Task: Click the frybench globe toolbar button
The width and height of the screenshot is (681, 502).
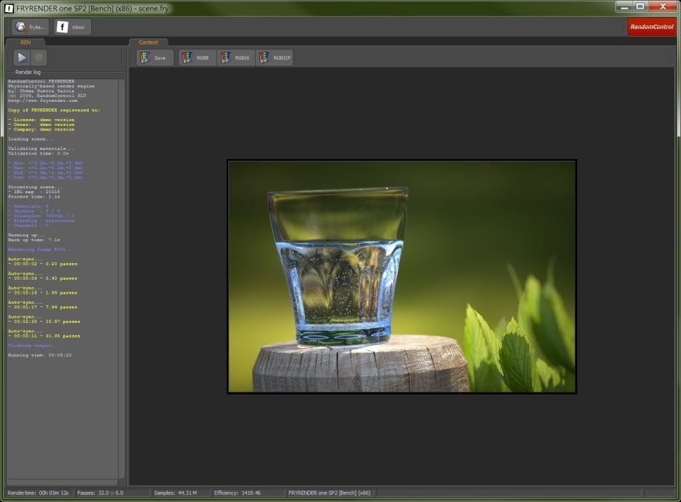Action: 30,27
